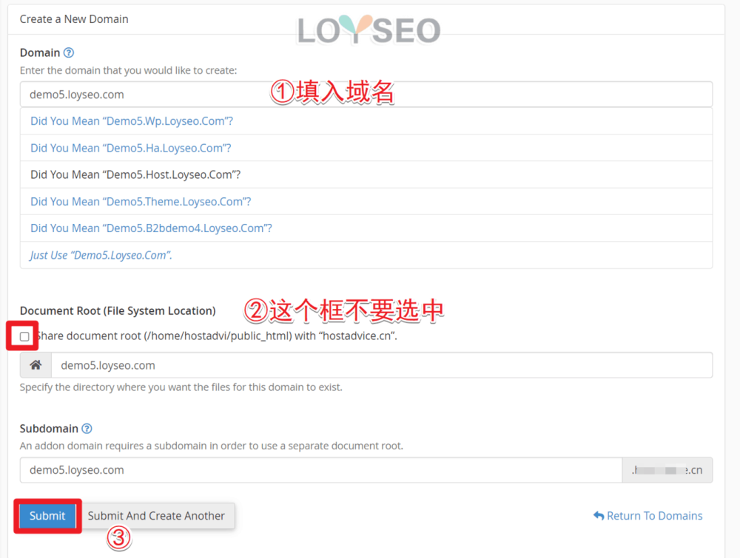Select suggestion Demo5.Theme.Loyseo.Com
Screen dimensions: 740x558
[x=366, y=202]
